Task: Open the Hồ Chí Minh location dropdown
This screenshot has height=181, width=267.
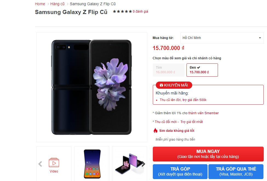Action: point(222,38)
